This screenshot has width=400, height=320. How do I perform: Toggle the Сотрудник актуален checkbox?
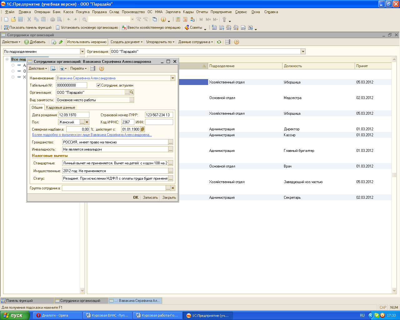point(98,85)
